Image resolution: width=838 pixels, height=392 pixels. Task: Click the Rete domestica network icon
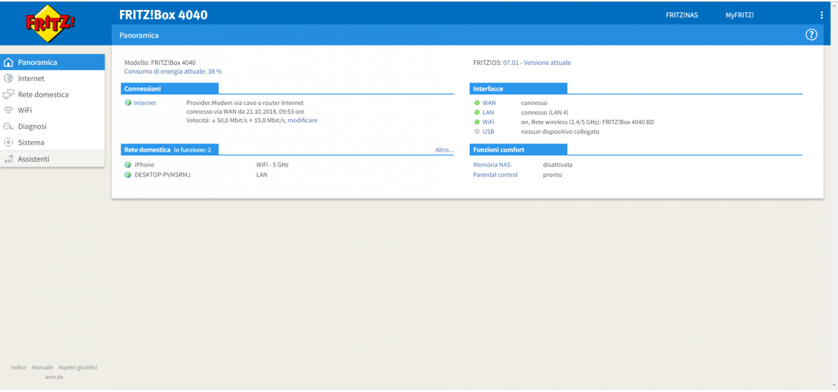[9, 95]
